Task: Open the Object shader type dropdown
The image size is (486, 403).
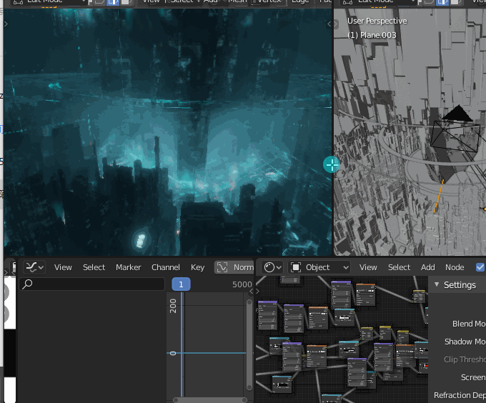Action: pos(319,267)
